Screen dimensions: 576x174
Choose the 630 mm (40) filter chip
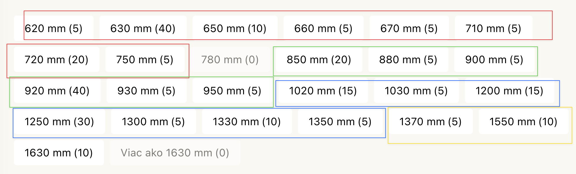pos(143,29)
